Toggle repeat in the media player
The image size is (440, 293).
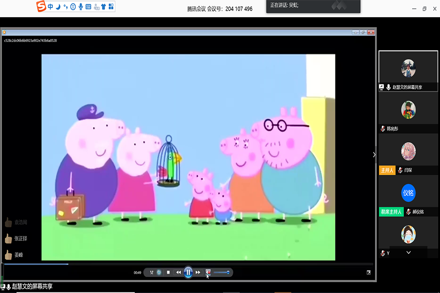coord(159,272)
